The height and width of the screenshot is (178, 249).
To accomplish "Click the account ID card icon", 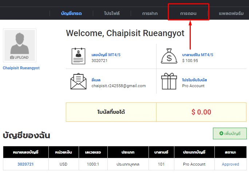I will coord(78,56).
